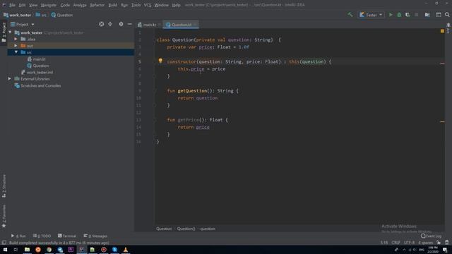Screen dimensions: 452x254
Task: Open the VLC icon on the taskbar
Action: point(126,250)
